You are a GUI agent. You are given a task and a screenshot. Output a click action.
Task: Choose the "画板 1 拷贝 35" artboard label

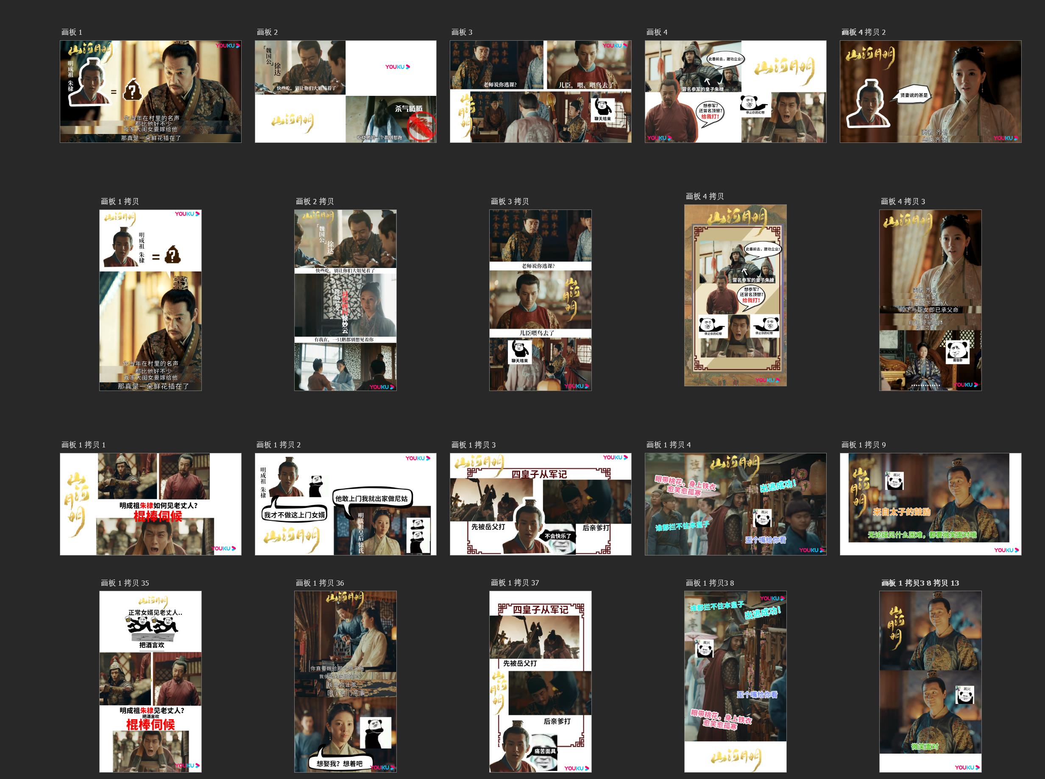point(125,583)
